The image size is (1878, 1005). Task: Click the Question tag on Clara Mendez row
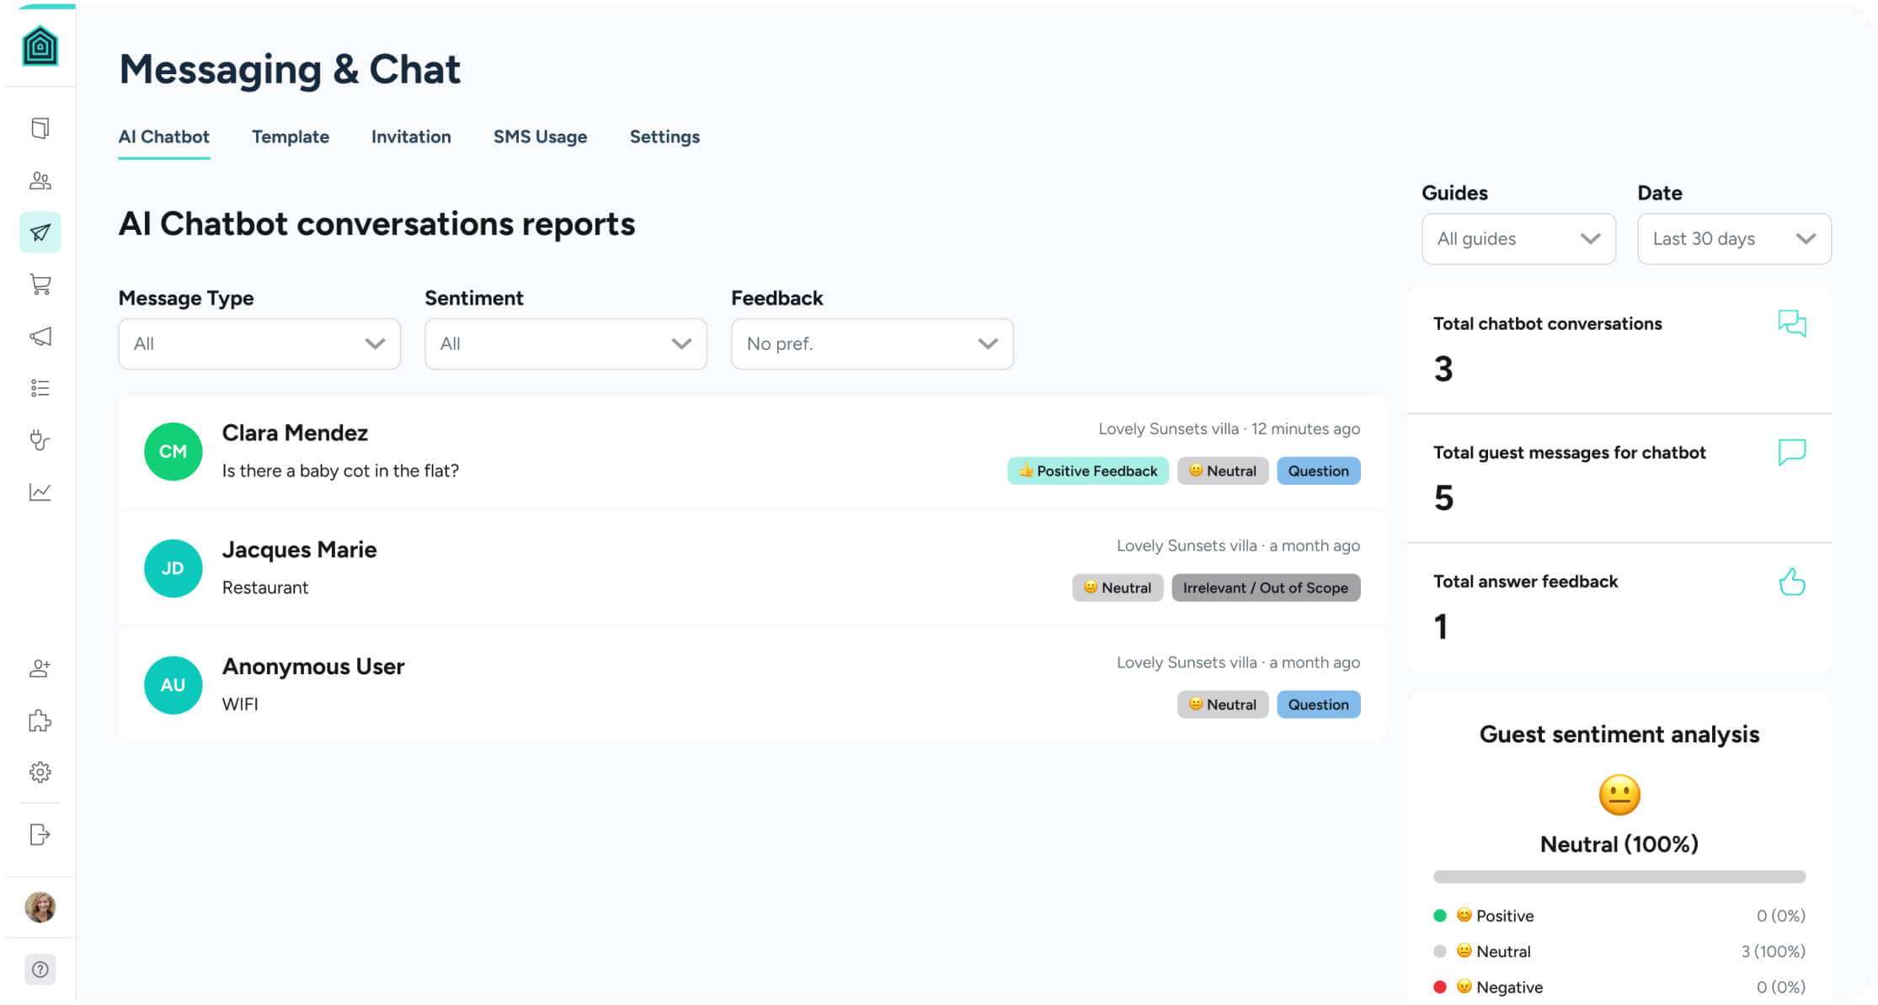coord(1318,471)
